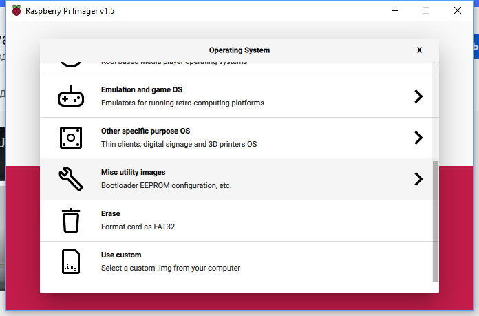Click 'Emulators for running retro-computing platforms' text

click(x=182, y=103)
